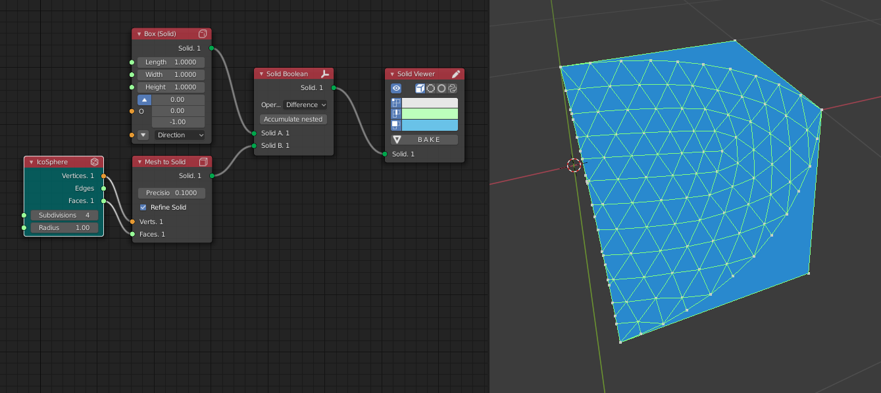Toggle the down-arrow button beside Direction
The height and width of the screenshot is (393, 881).
(x=143, y=135)
